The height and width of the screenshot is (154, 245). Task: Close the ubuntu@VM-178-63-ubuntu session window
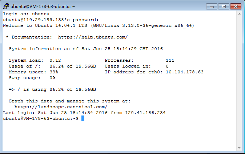coord(236,7)
